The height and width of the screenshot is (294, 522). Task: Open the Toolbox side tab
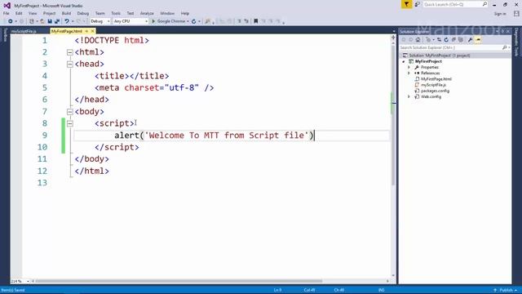[x=5, y=35]
